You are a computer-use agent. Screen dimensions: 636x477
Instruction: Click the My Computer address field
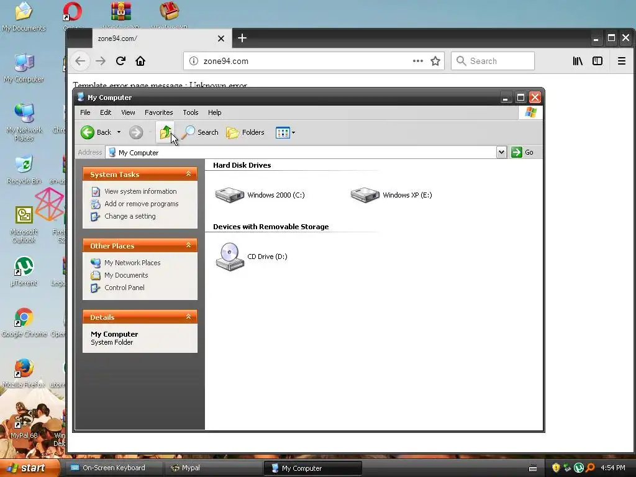[301, 153]
